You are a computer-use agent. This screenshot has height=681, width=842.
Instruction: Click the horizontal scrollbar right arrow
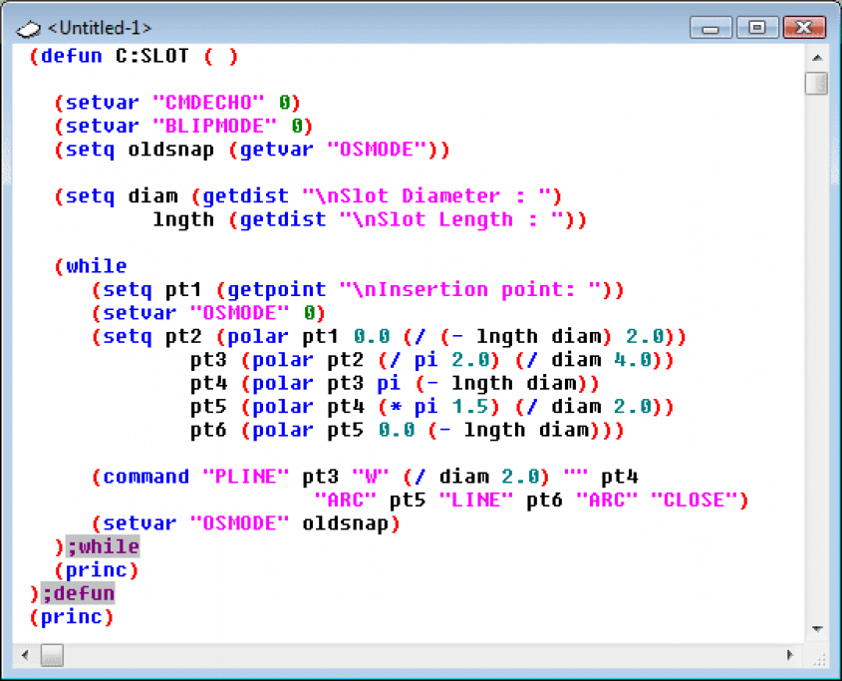(790, 655)
